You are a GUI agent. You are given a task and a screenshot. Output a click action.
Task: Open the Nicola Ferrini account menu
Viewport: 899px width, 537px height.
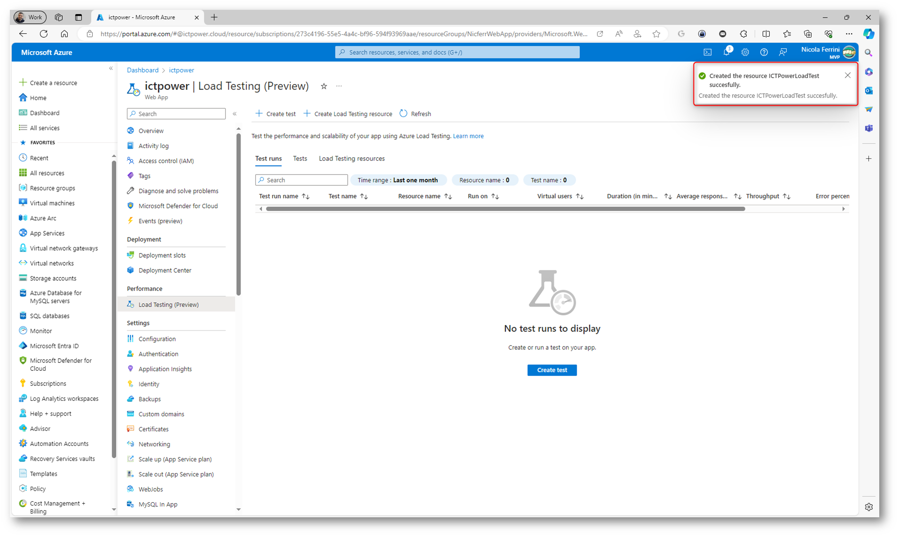(828, 52)
